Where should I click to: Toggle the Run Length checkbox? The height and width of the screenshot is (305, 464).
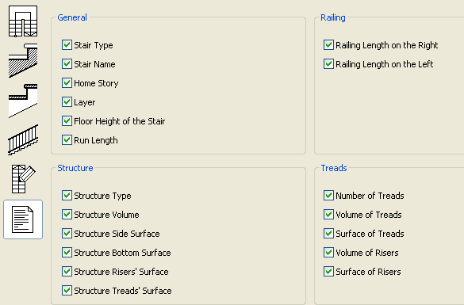click(67, 140)
